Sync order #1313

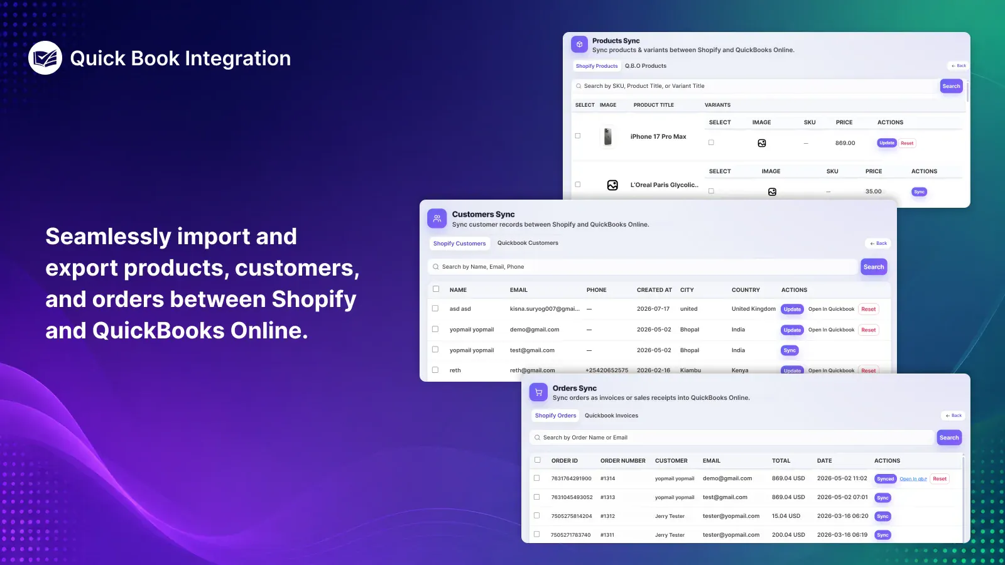click(883, 498)
